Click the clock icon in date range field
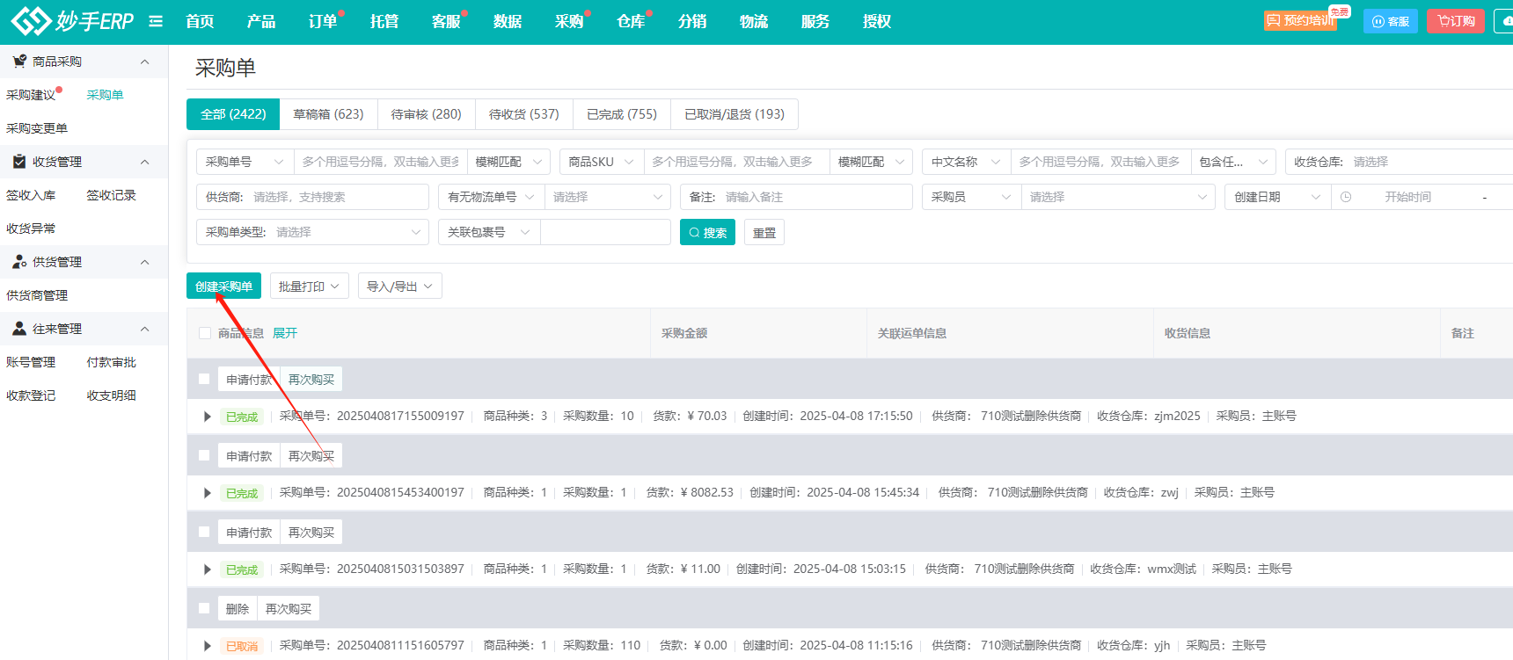Screen dimensions: 1513x660 pyautogui.click(x=1346, y=197)
